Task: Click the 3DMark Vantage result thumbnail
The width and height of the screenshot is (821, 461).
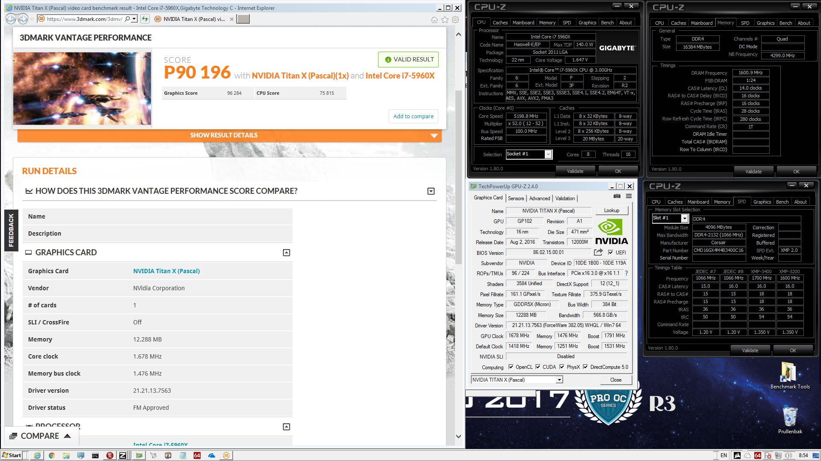Action: coord(82,88)
